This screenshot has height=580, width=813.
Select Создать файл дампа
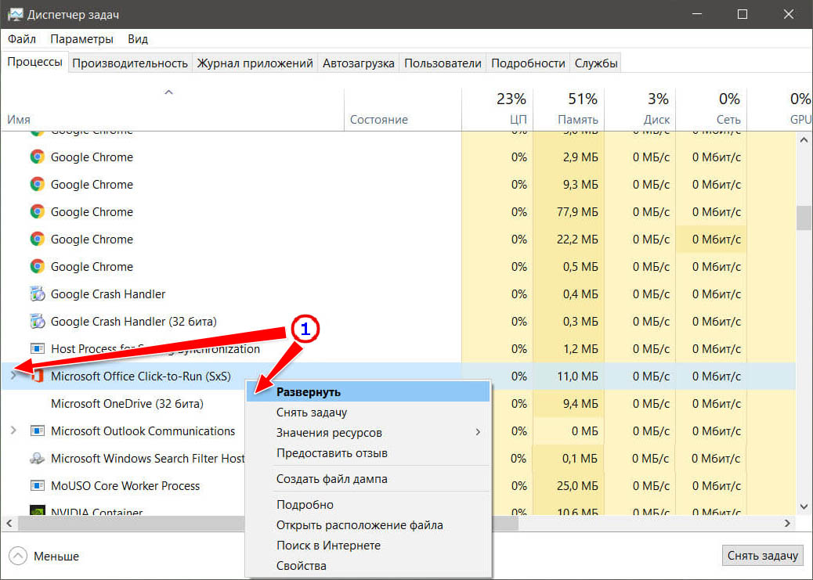367,479
